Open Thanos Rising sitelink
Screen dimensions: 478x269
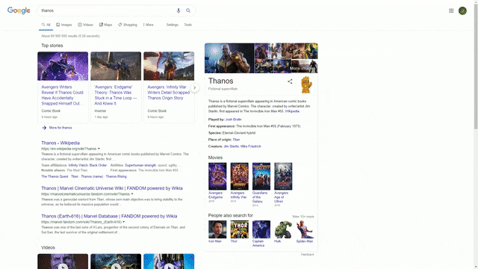click(117, 176)
